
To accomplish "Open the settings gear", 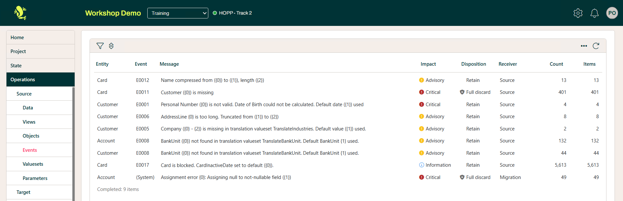I will [x=578, y=13].
